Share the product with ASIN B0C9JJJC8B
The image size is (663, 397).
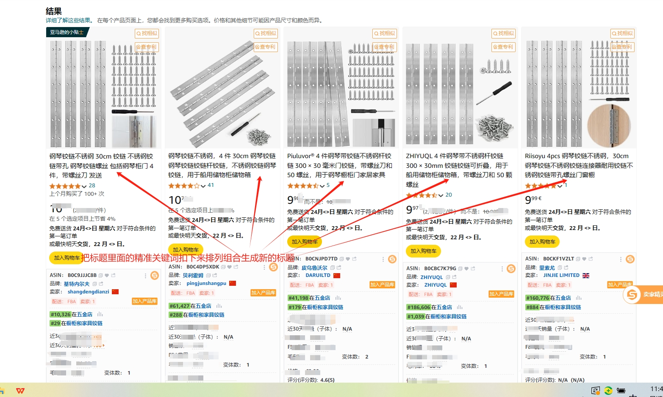coord(114,275)
